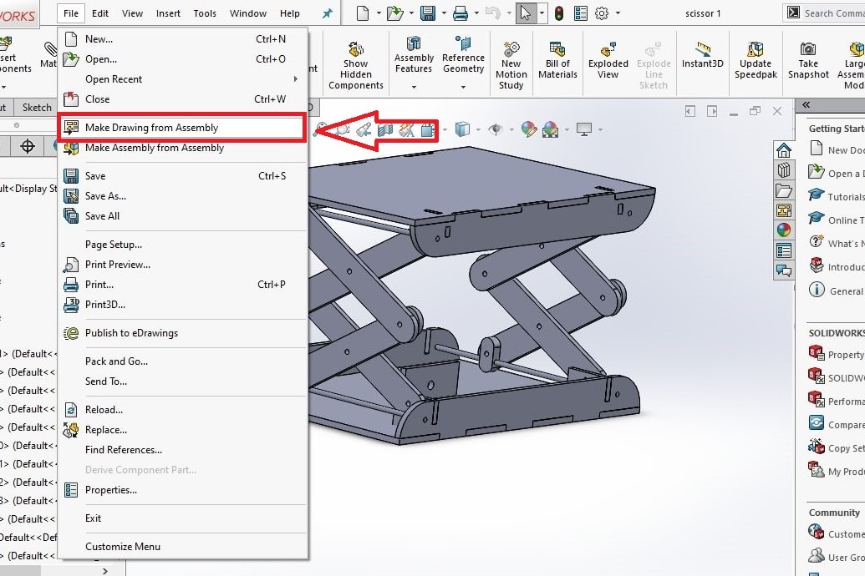Open dropdown arrow beside Save icon
The width and height of the screenshot is (865, 576).
coord(444,13)
